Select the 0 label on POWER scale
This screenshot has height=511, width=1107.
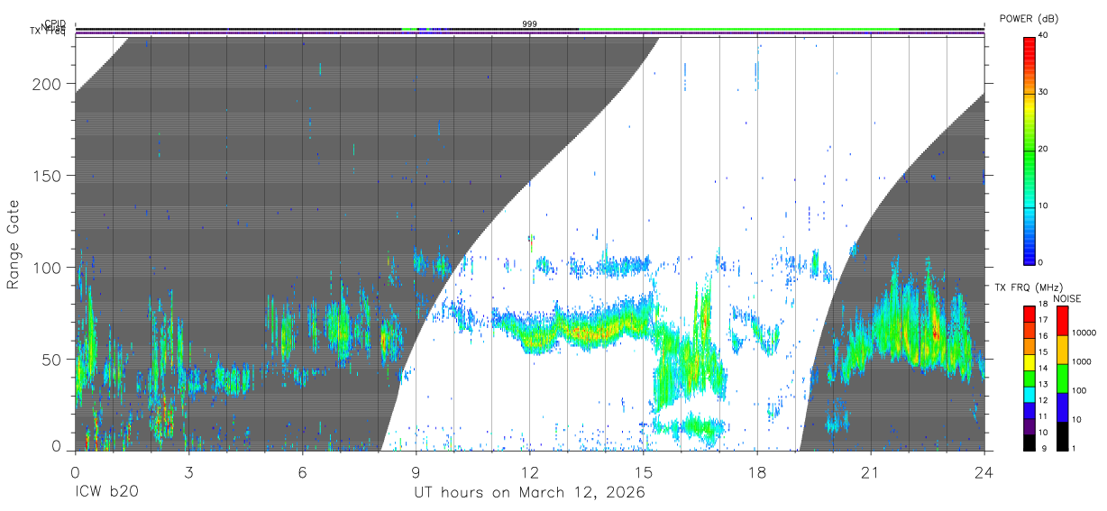click(1039, 262)
